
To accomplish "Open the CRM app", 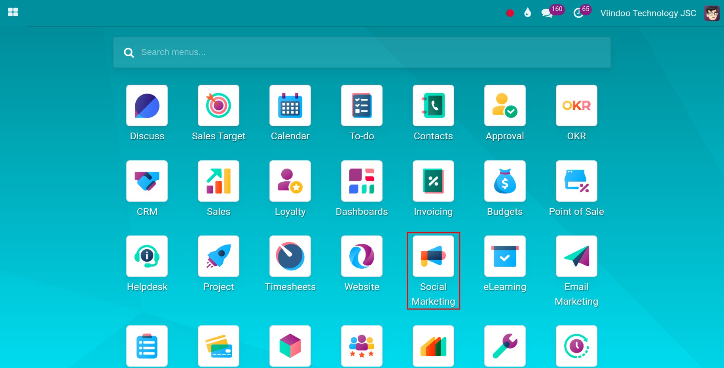I will [x=147, y=181].
